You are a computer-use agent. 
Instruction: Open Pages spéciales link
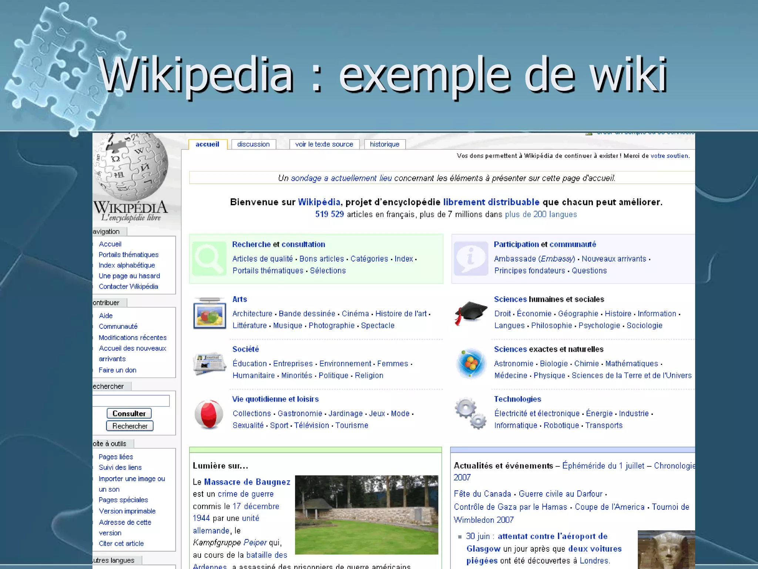point(123,500)
